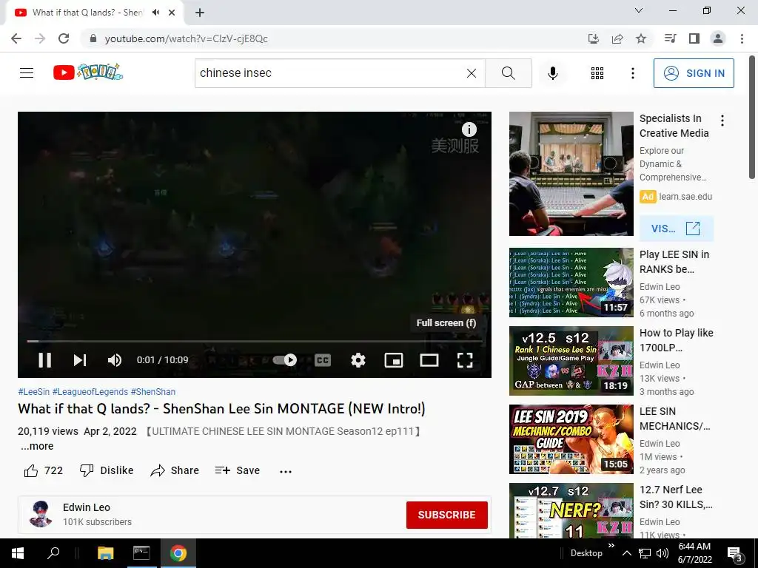The width and height of the screenshot is (758, 568).
Task: Open File Explorer from taskbar
Action: (105, 553)
